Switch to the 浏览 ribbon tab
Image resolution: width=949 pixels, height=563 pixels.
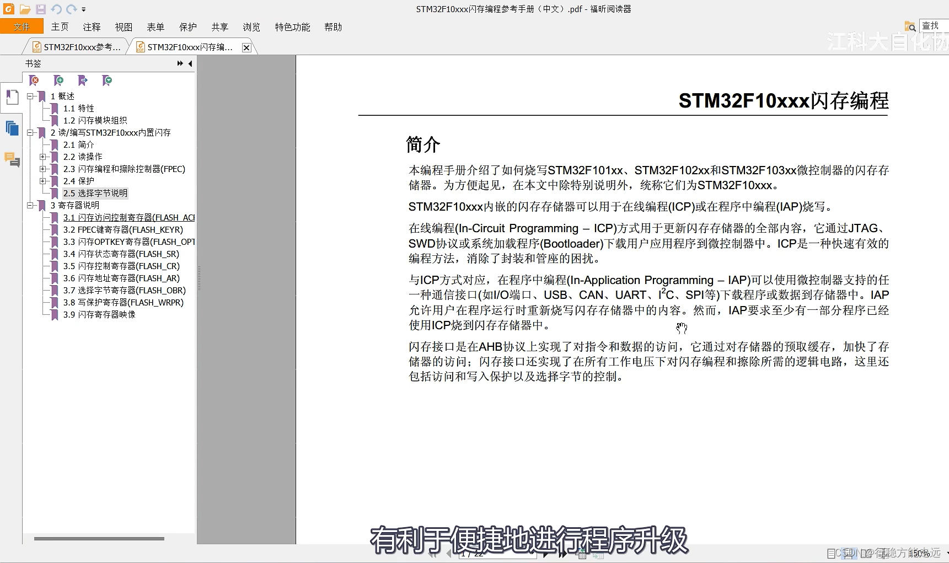pos(251,27)
